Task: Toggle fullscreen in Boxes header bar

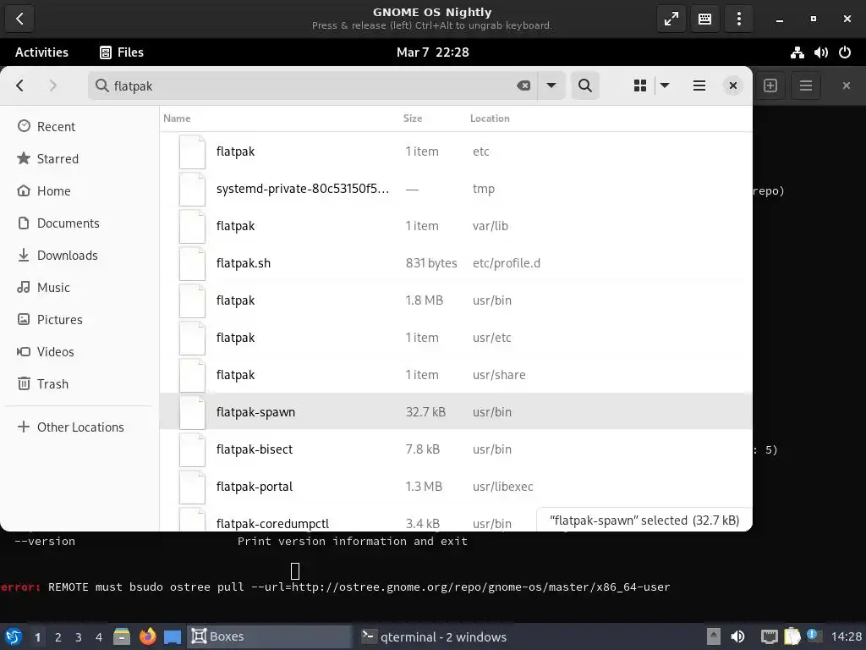Action: (x=671, y=19)
